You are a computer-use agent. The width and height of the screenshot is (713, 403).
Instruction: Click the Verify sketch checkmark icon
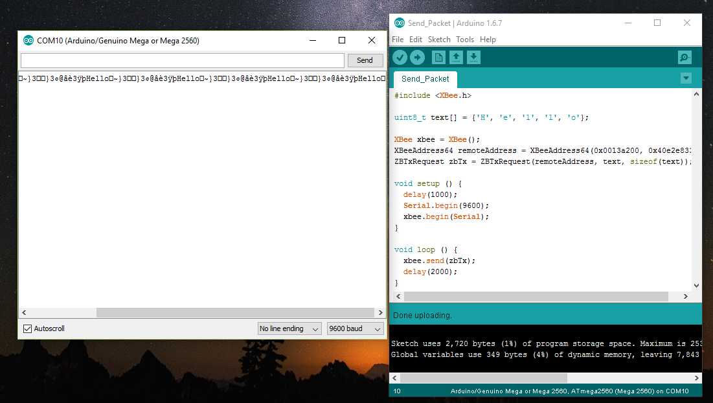click(400, 57)
